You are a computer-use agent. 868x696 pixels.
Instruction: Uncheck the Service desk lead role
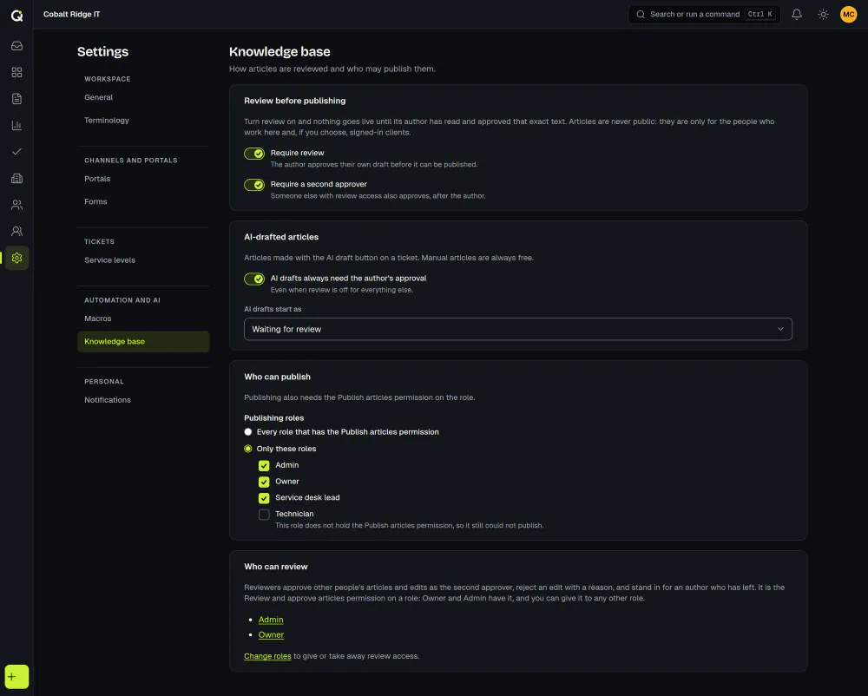pyautogui.click(x=264, y=498)
